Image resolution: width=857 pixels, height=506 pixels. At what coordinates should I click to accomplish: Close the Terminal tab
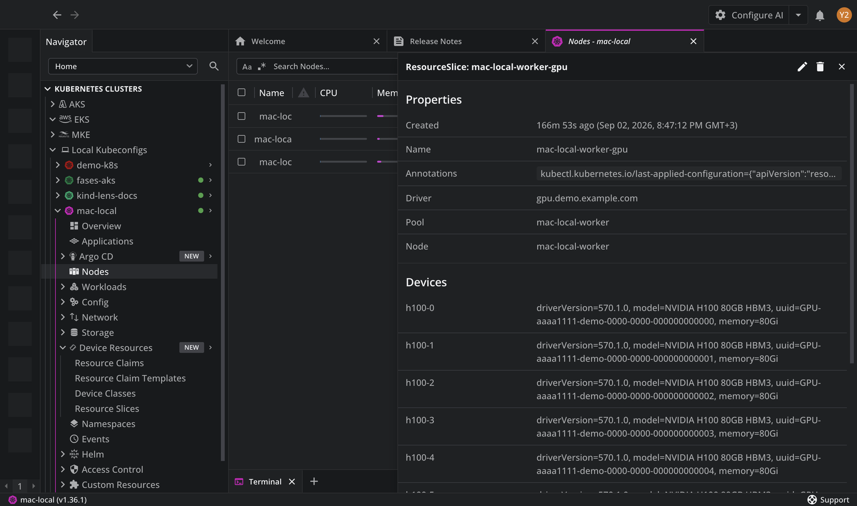[x=292, y=481]
